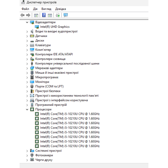168x168 pixels.
Task: Click the Мікропрограма chip icon
Action: pos(32,77)
